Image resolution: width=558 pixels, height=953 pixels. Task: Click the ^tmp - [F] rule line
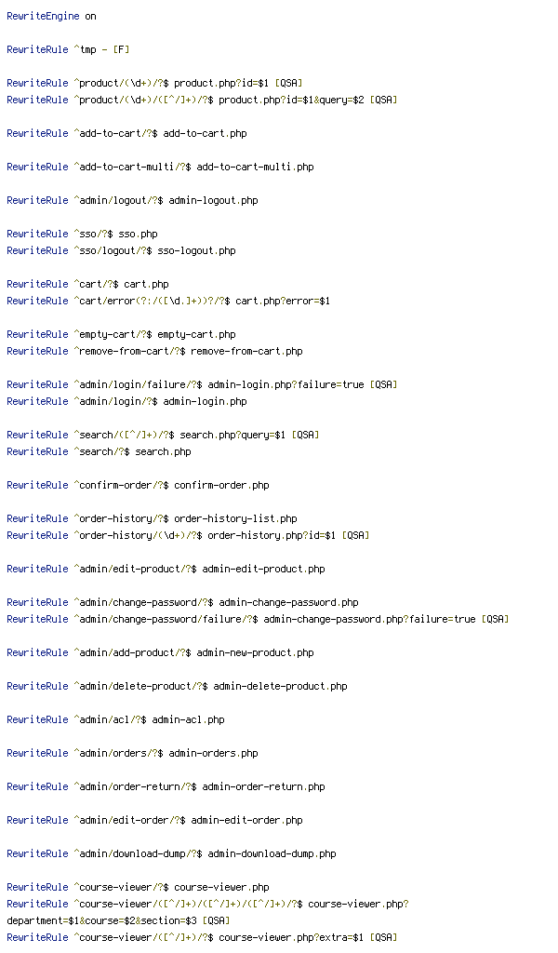[x=68, y=50]
